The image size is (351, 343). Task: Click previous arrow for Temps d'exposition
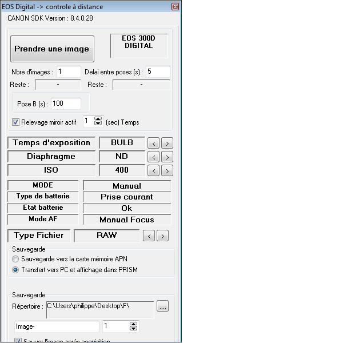[x=153, y=143]
